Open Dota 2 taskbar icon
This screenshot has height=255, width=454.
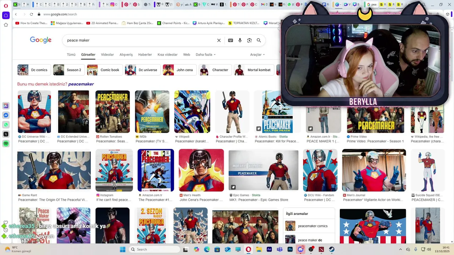pyautogui.click(x=321, y=249)
